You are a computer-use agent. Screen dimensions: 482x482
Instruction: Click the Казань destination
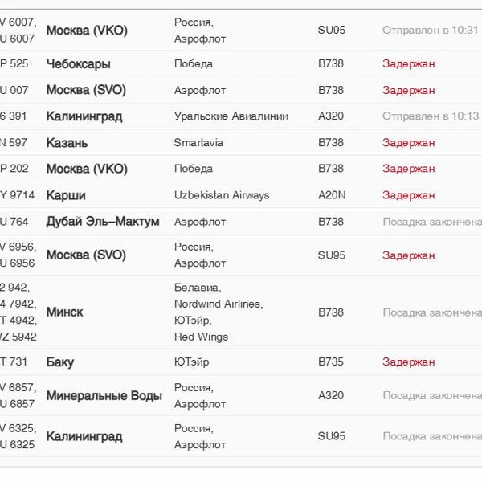coord(67,143)
